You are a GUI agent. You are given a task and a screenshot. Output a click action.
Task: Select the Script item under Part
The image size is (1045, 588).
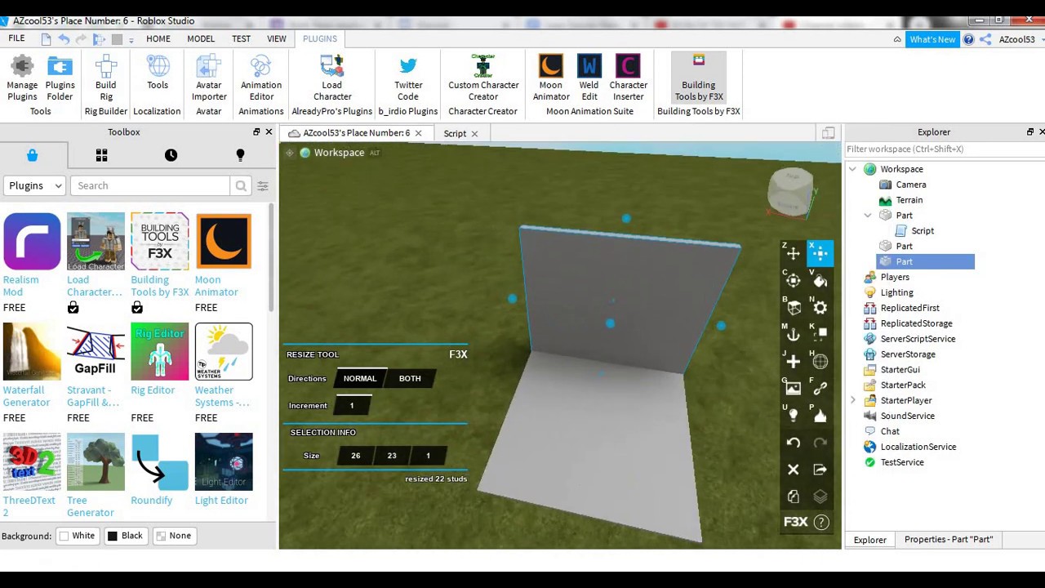click(923, 231)
